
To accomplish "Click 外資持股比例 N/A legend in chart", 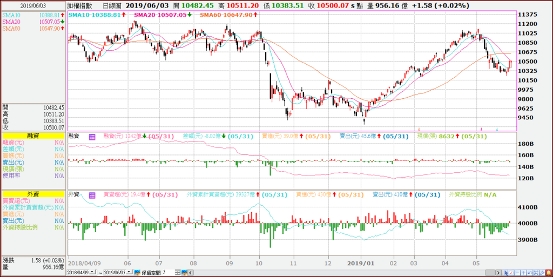I will [x=473, y=195].
